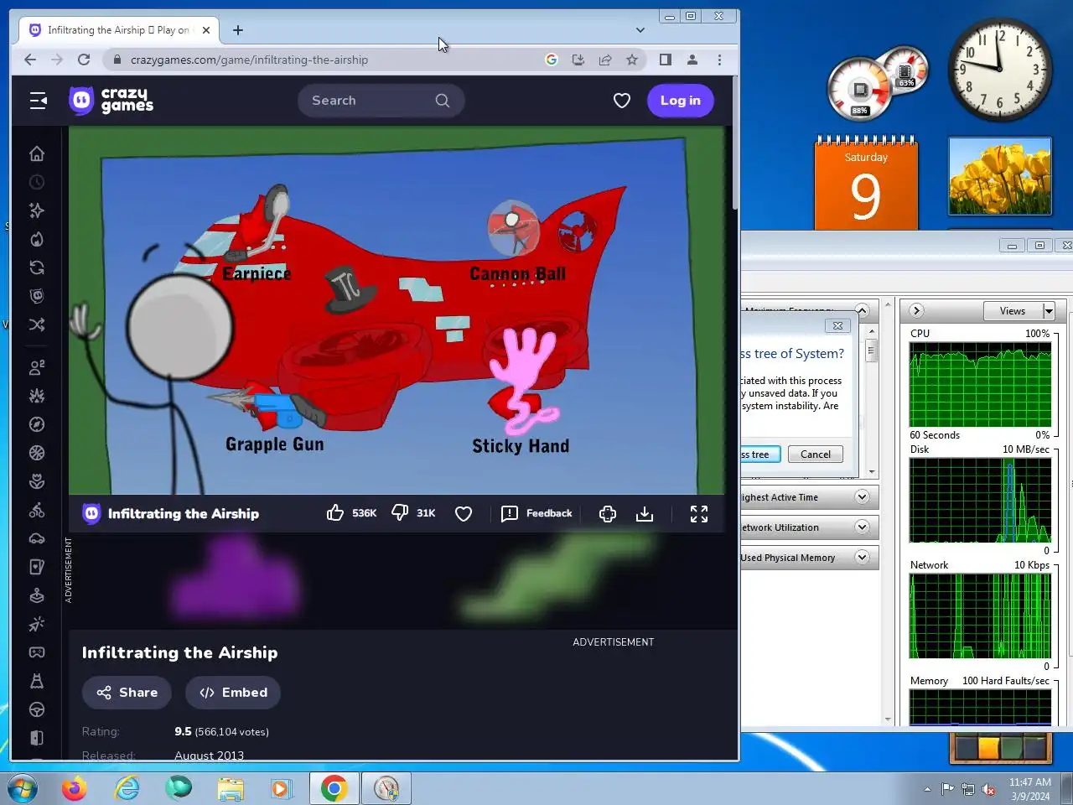Click the Windows Start button
Screen dimensions: 1073x805
tap(23, 789)
